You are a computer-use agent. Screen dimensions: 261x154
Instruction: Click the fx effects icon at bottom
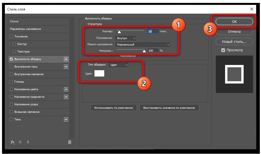point(12,142)
